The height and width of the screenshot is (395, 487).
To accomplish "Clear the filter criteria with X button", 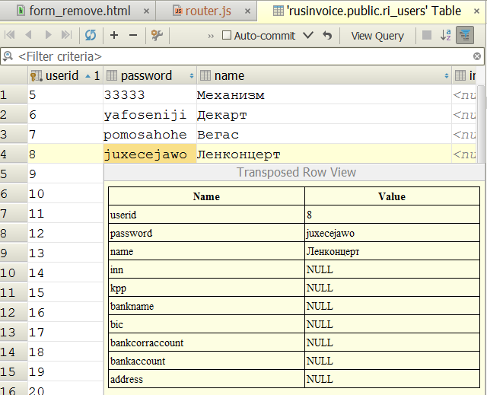I will tap(477, 56).
